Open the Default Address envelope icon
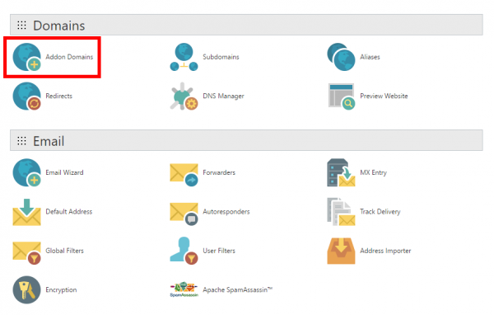This screenshot has height=315, width=494. 27,212
